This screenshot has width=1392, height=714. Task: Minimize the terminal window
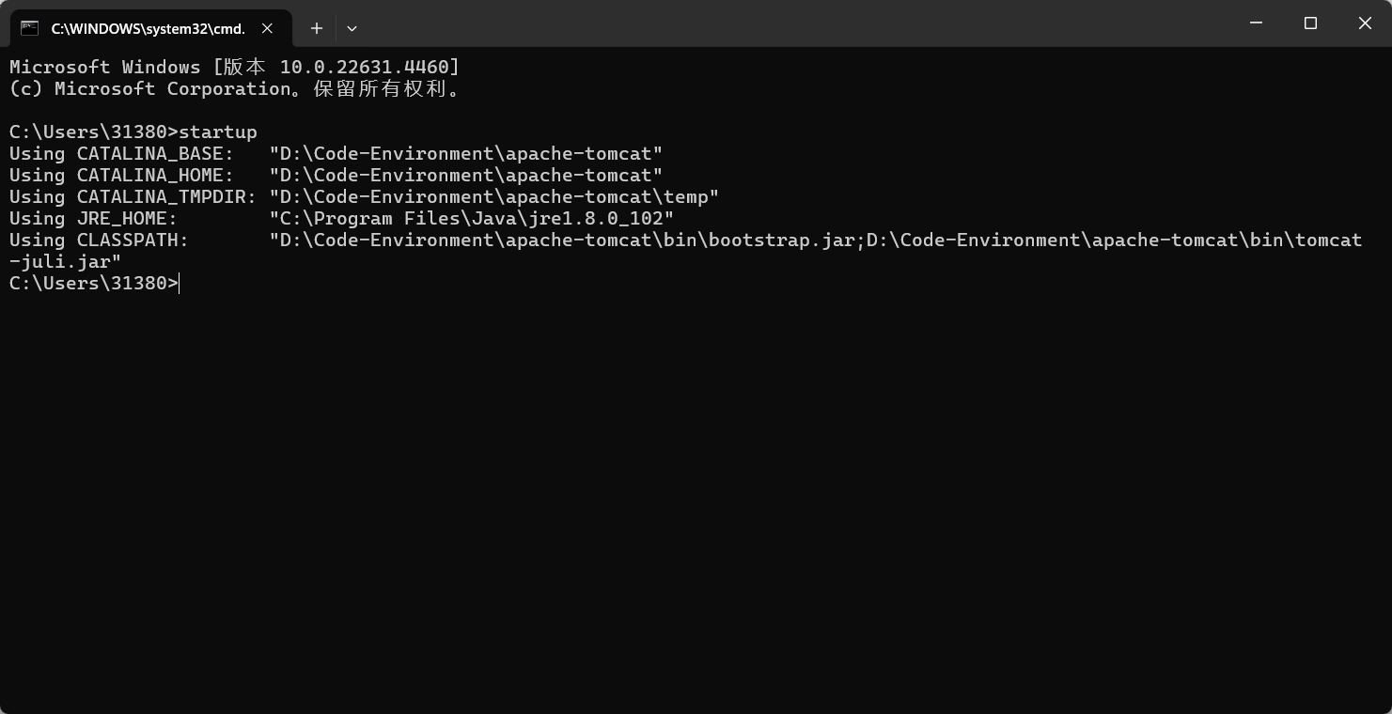pos(1256,23)
